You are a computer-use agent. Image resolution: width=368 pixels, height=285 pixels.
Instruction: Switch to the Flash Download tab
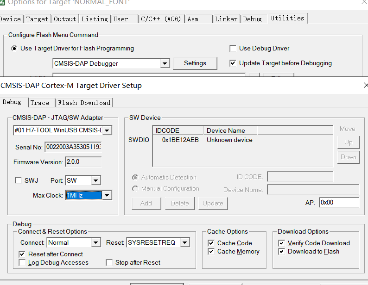[x=84, y=103]
